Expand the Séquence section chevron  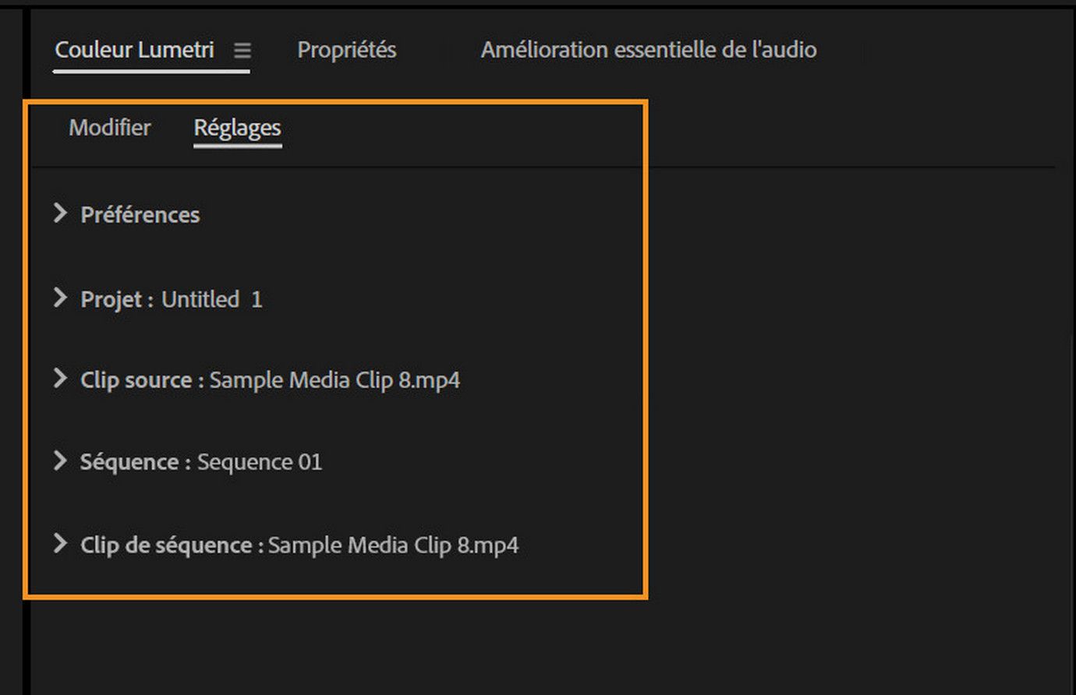coord(60,460)
